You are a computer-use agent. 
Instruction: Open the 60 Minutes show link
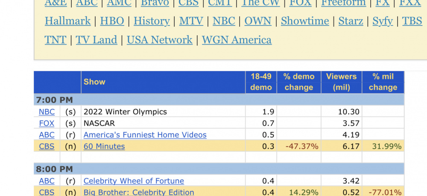coord(104,146)
